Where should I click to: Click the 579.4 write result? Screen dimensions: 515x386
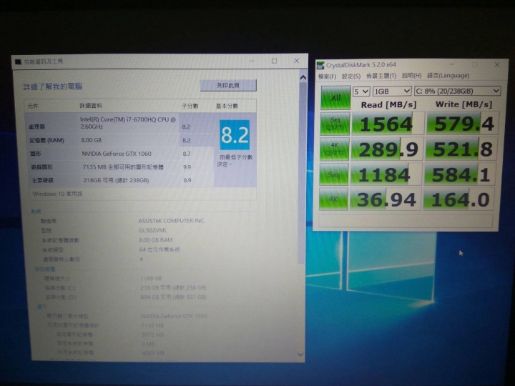pyautogui.click(x=463, y=124)
